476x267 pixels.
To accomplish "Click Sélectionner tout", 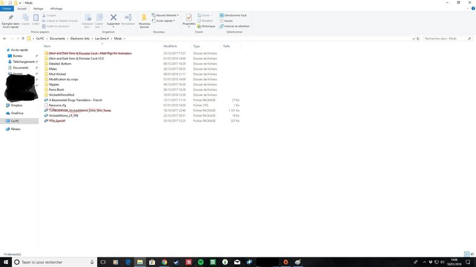I will (x=233, y=15).
